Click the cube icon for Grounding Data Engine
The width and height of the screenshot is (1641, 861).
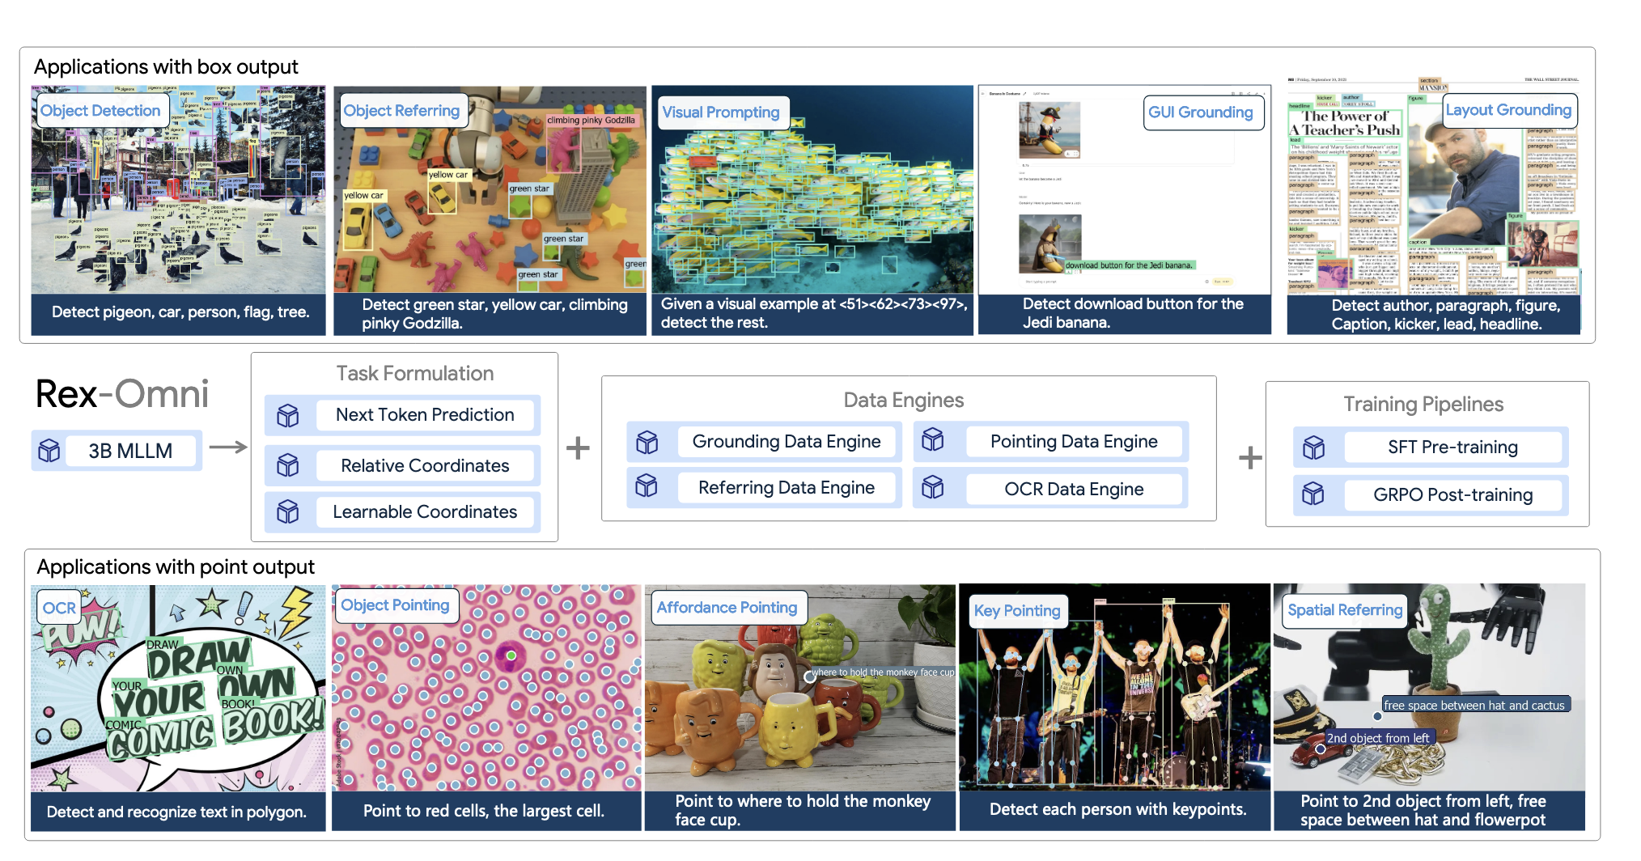tap(647, 442)
